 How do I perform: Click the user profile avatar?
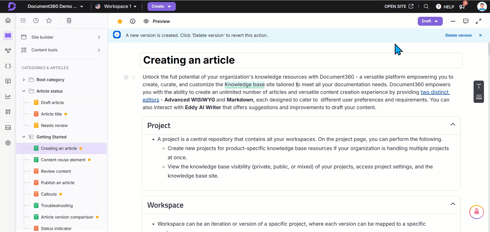[x=482, y=6]
